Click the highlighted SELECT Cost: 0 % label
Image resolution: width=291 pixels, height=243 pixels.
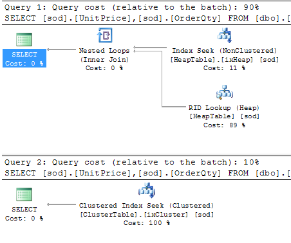tap(24, 59)
